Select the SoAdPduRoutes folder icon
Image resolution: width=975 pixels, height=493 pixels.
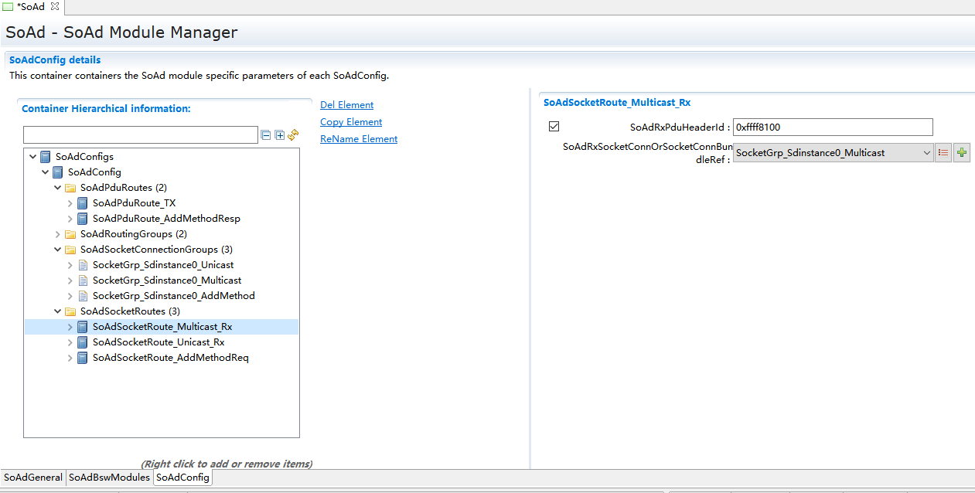pyautogui.click(x=70, y=188)
